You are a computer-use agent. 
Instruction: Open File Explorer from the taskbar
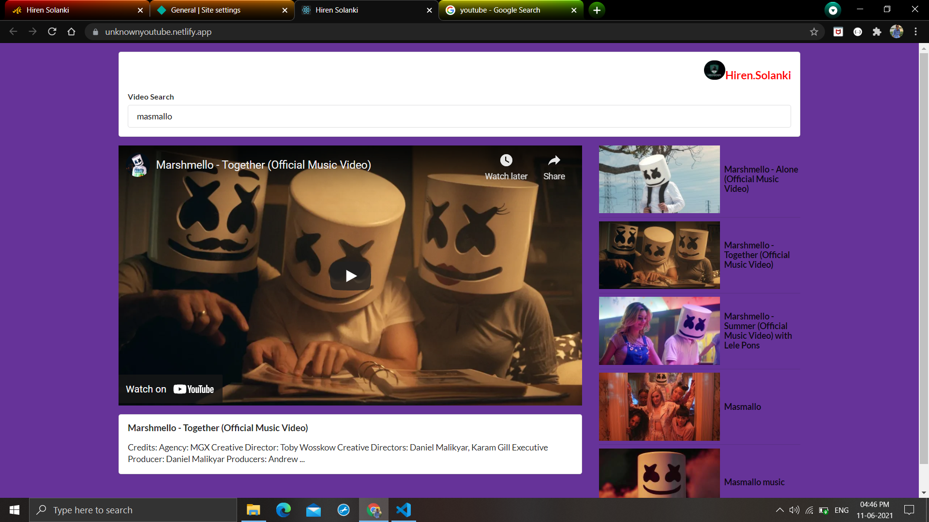point(253,510)
